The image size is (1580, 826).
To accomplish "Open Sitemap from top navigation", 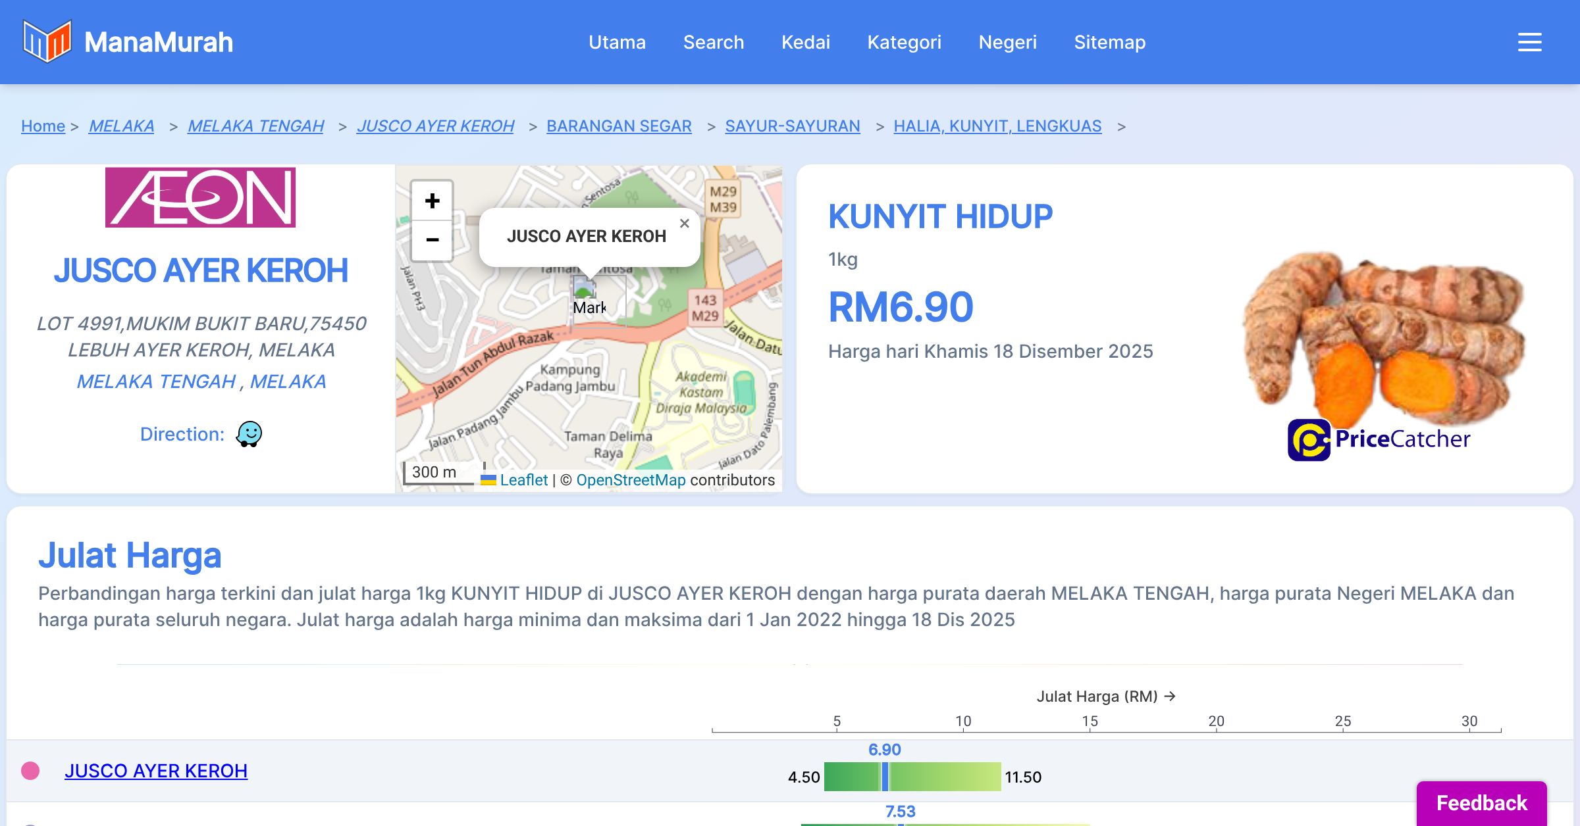I will pos(1109,42).
